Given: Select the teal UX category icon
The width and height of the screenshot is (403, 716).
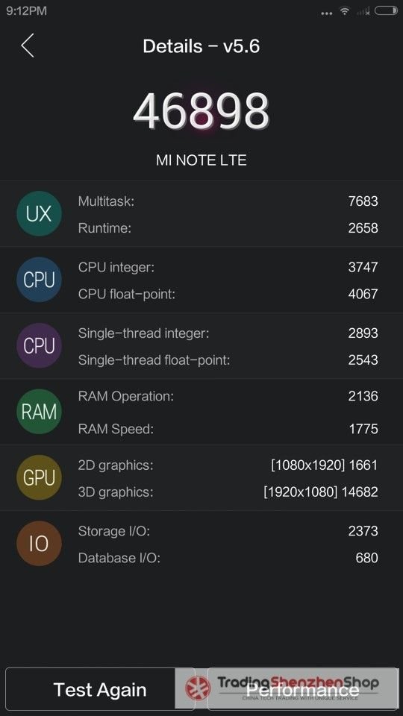Looking at the screenshot, I should pyautogui.click(x=39, y=214).
